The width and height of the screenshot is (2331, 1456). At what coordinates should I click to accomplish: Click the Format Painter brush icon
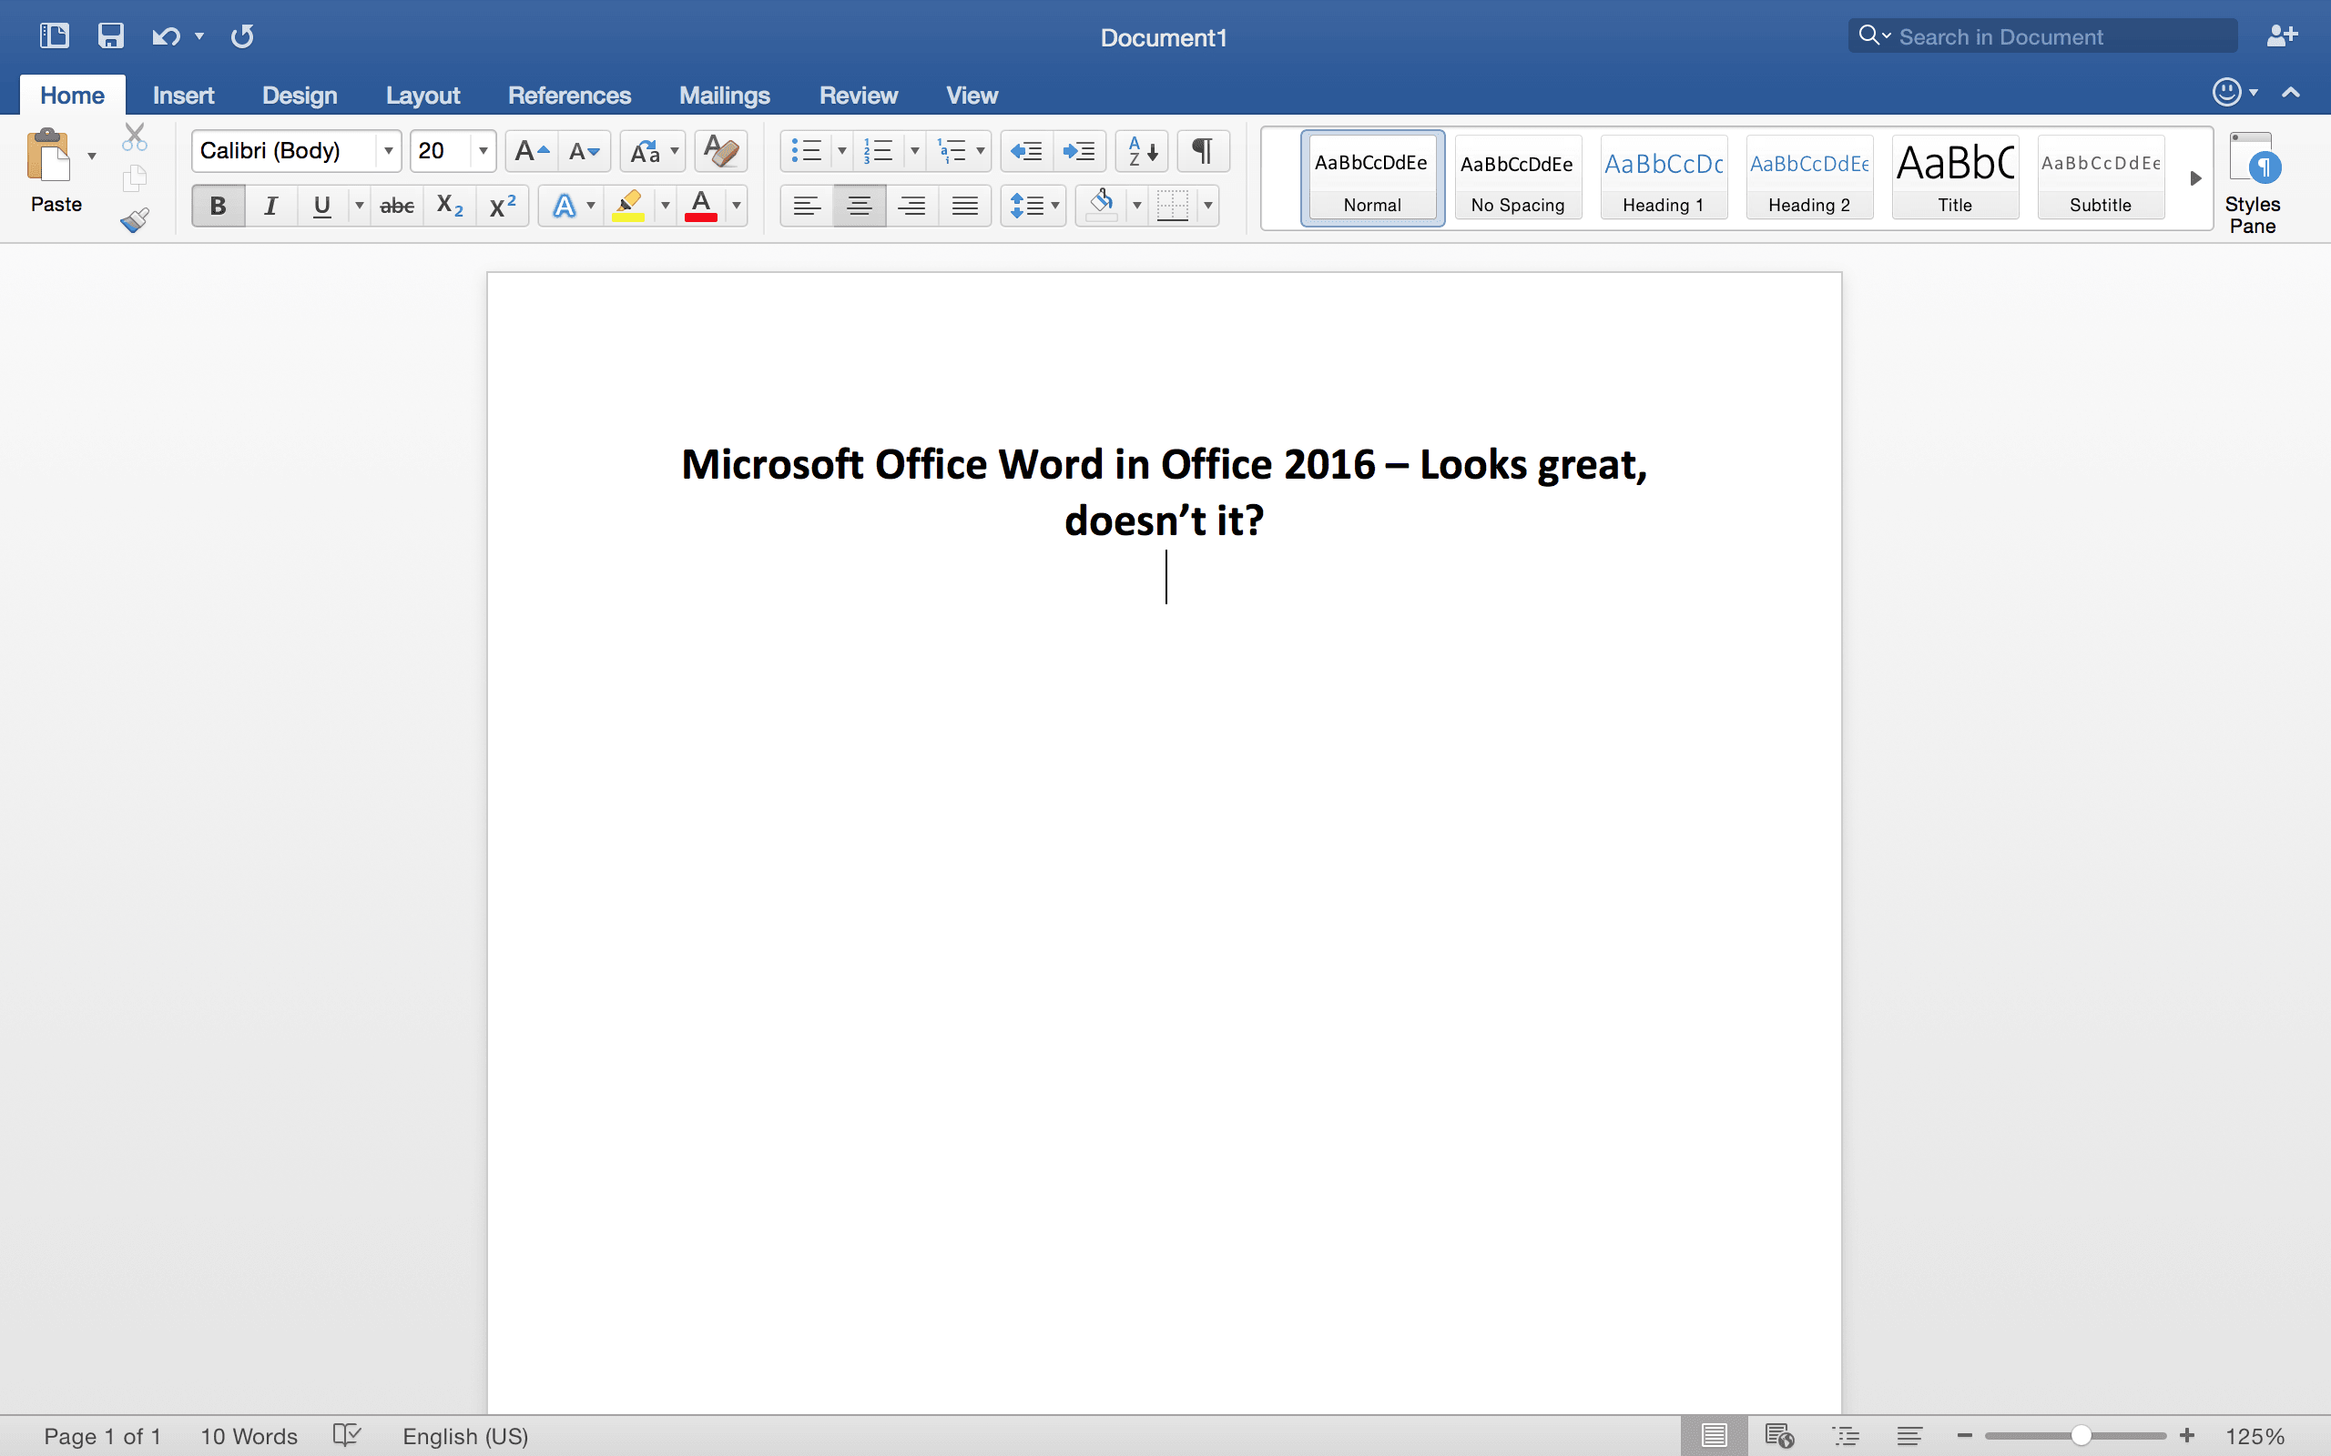(x=135, y=220)
